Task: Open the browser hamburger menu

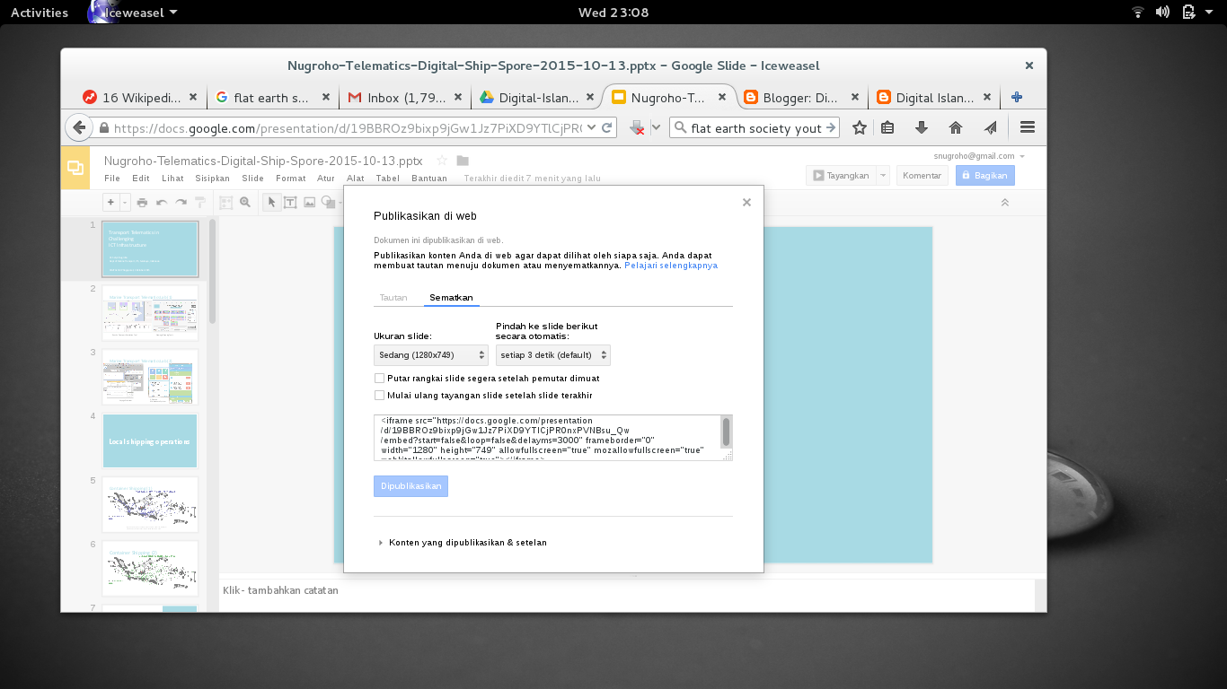Action: [1028, 128]
